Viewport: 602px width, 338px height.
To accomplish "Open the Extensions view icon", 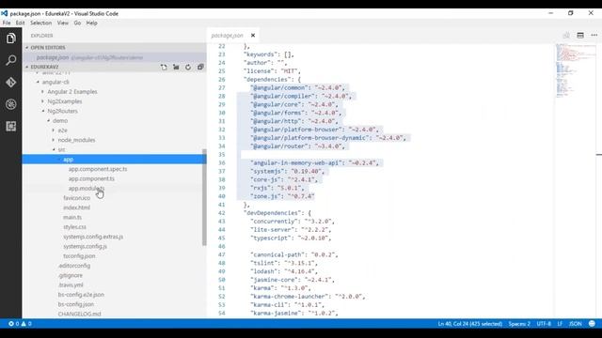I will point(10,126).
